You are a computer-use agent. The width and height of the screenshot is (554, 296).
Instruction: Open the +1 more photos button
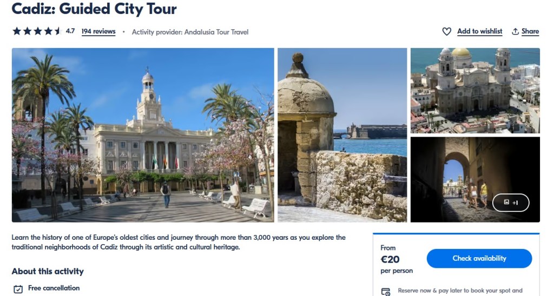510,203
